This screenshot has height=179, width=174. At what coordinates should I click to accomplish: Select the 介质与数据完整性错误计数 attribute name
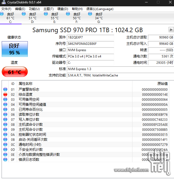39,154
